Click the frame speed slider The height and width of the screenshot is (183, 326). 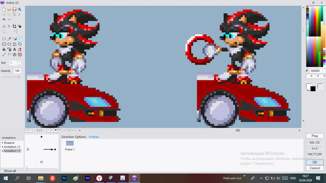(x=70, y=130)
